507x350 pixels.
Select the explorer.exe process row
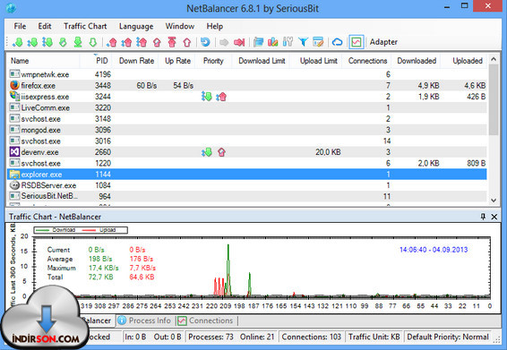[x=247, y=175]
